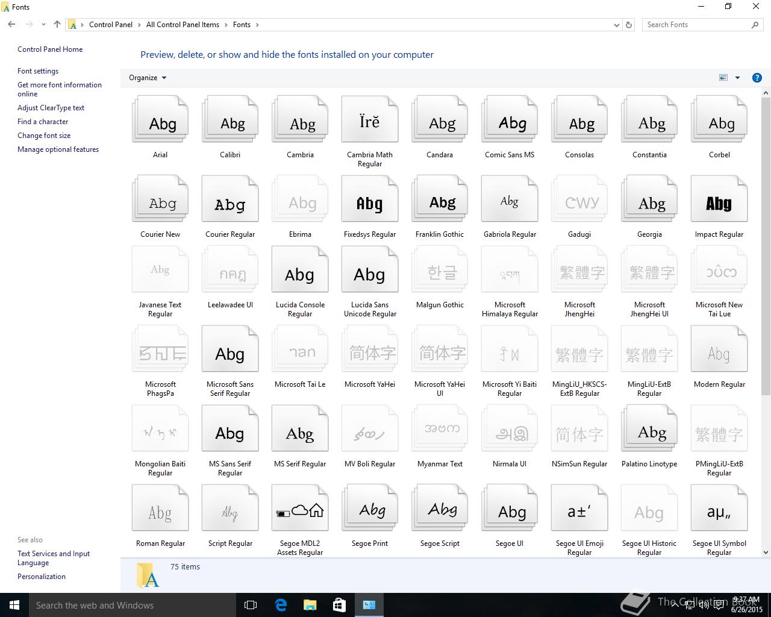This screenshot has width=771, height=617.
Task: Open Change font size link
Action: tap(44, 136)
